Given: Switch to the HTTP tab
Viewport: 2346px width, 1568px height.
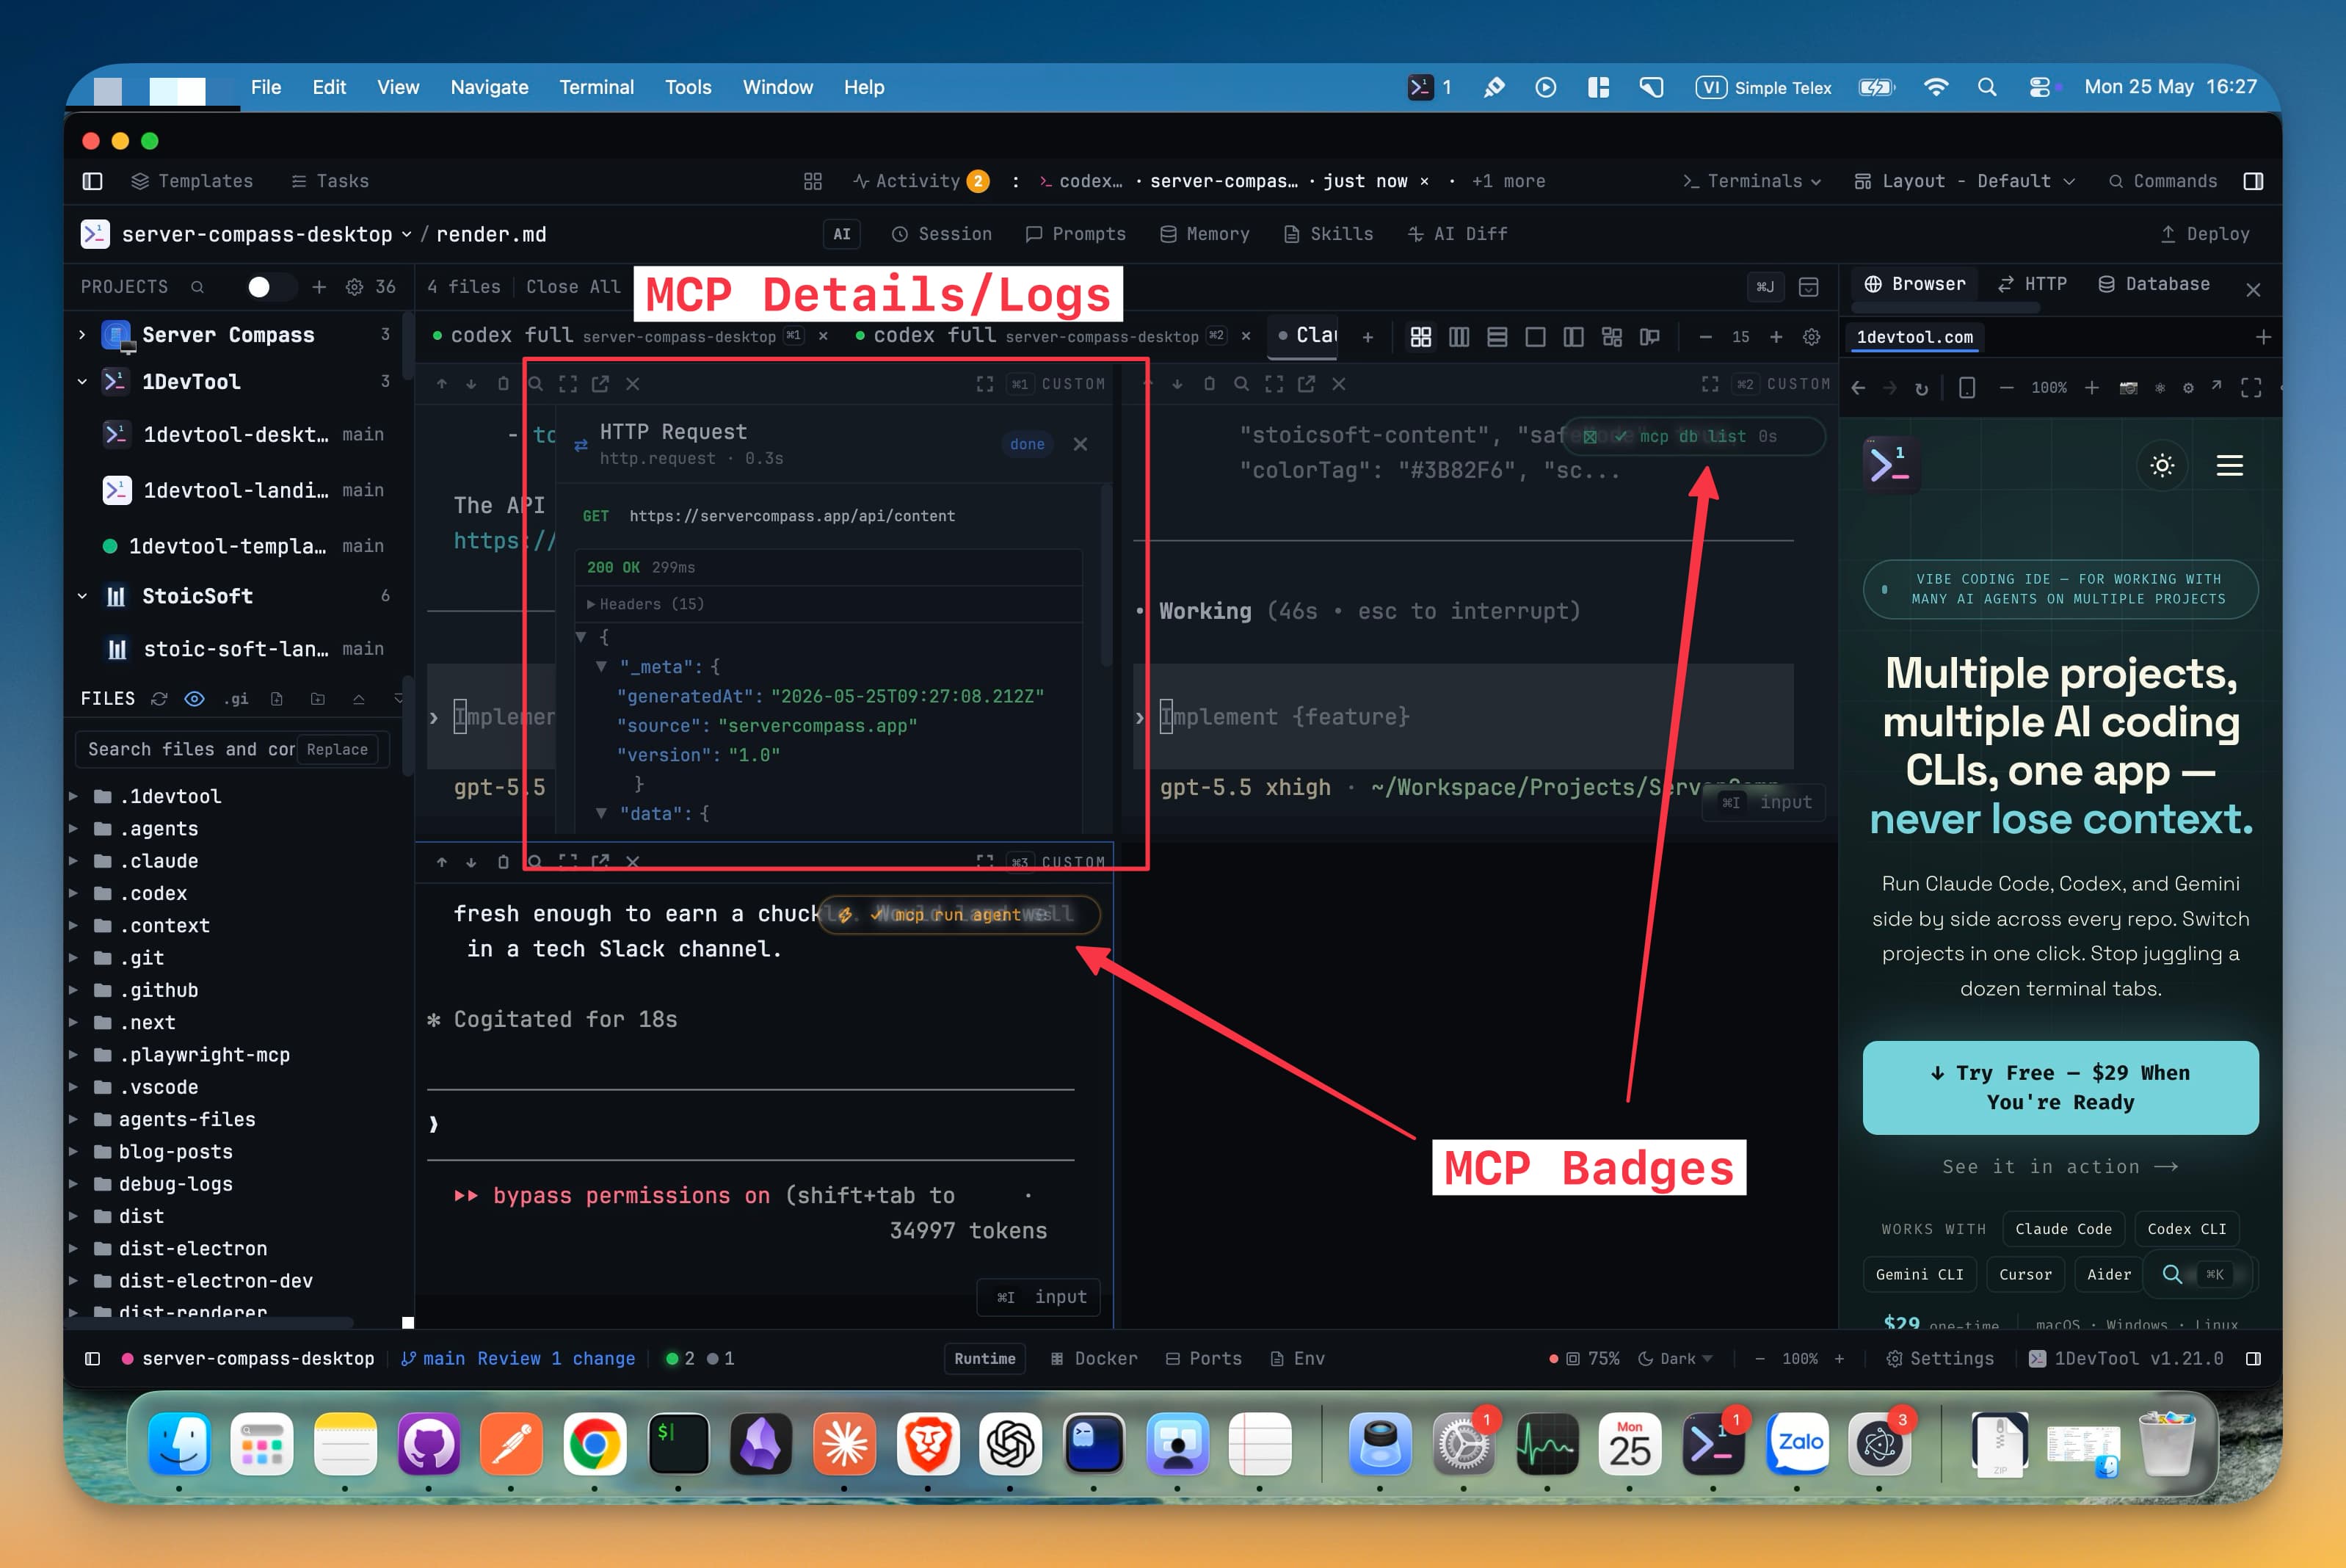Looking at the screenshot, I should click(2032, 284).
